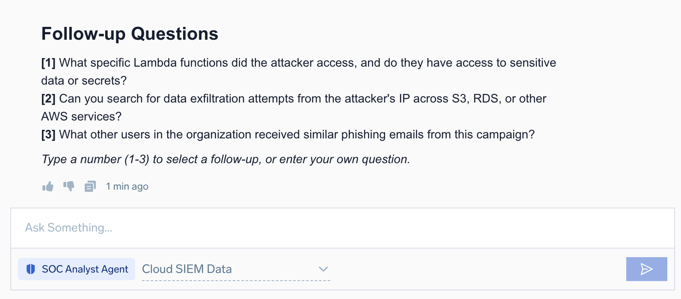Click the thumbs down feedback icon
This screenshot has width=681, height=299.
point(69,186)
